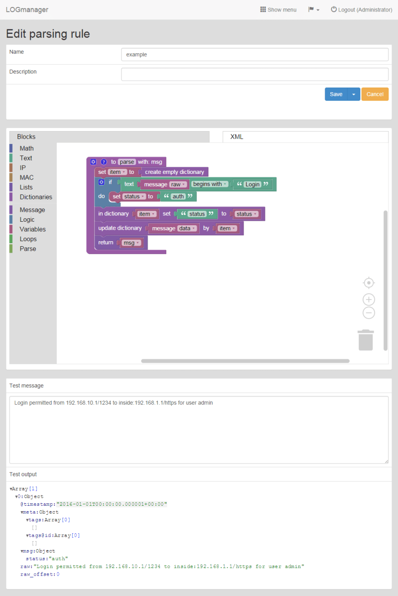Open the if block mutator gear
This screenshot has height=596, width=398.
[x=102, y=182]
